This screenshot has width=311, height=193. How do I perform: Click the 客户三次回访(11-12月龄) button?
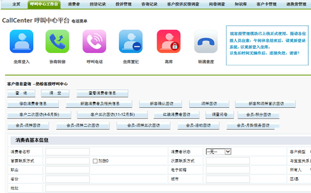[113, 115]
